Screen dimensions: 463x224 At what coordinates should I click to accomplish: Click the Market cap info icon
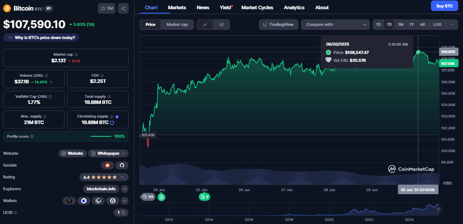pyautogui.click(x=76, y=55)
